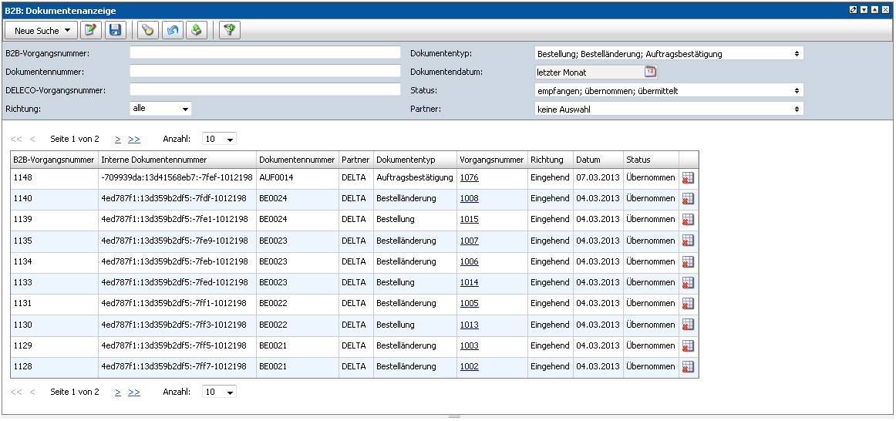Open Vorgangsnummer link 1076
Viewport: 896px width, 421px height.
point(469,178)
